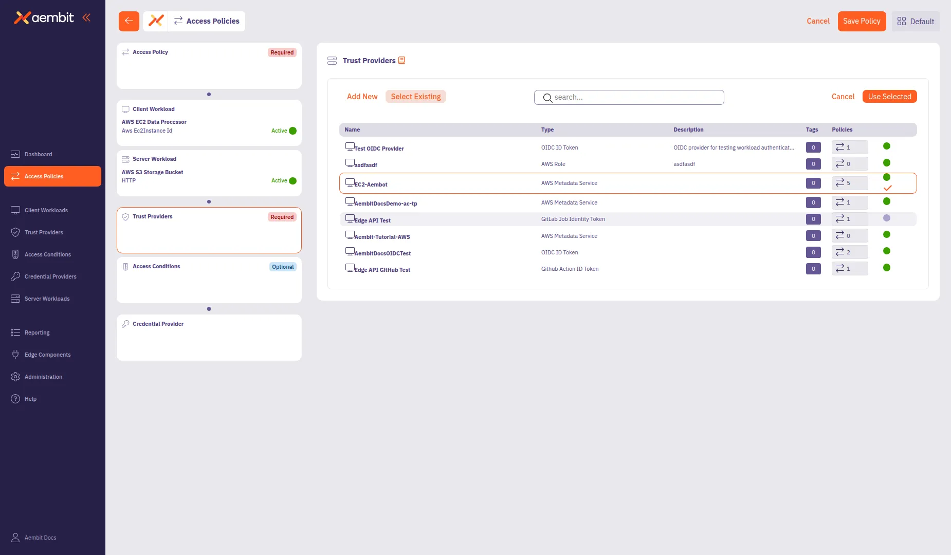Deselect the EC2-Aembot checkmark
951x555 pixels.
887,188
